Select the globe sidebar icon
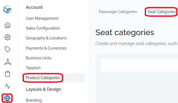The width and height of the screenshot is (178, 103). (7, 98)
